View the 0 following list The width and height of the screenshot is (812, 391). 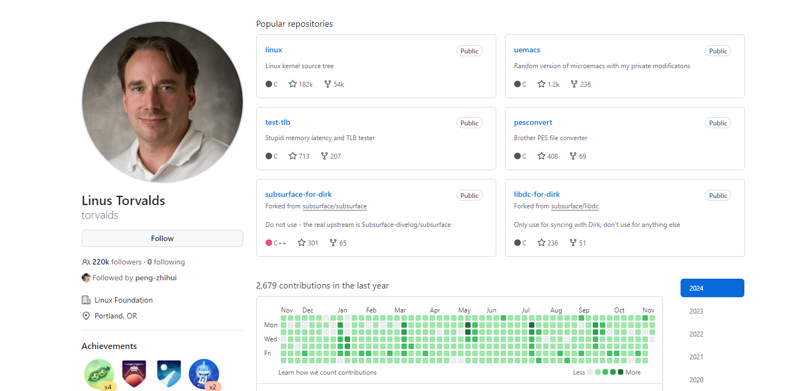[x=166, y=262]
